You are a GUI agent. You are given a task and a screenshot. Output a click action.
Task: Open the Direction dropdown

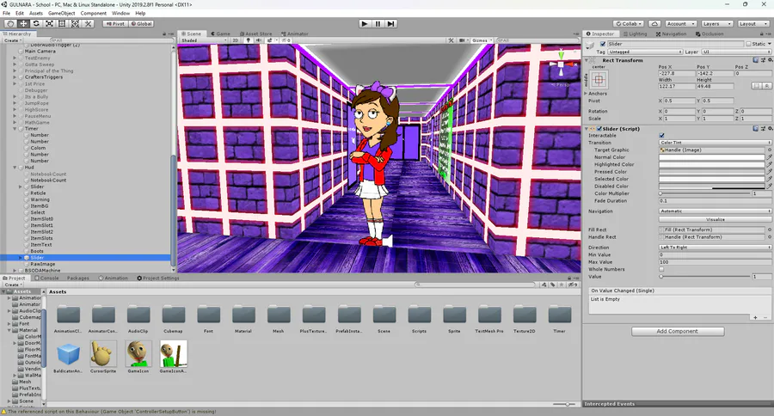point(716,248)
